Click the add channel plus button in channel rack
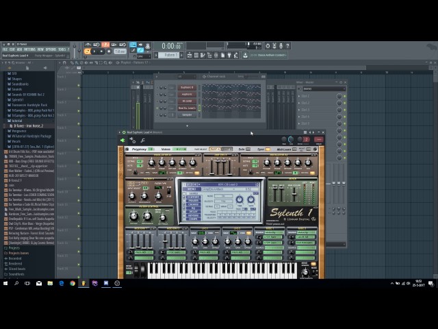438x329 pixels. 187,126
